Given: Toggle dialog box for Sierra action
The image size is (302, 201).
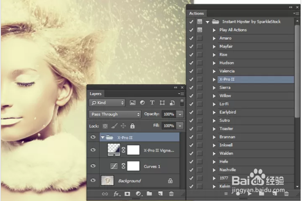Looking at the screenshot, I should (200, 88).
